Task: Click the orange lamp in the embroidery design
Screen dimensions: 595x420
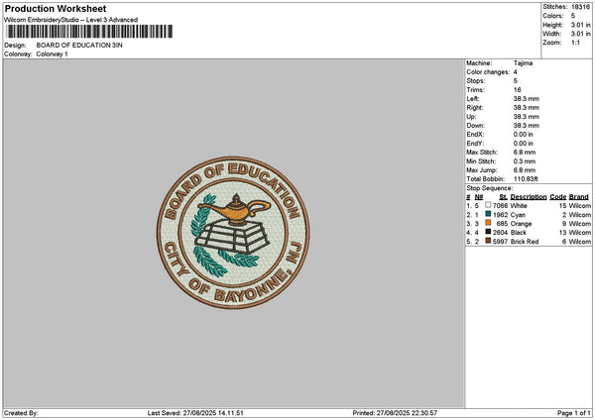Action: 235,209
